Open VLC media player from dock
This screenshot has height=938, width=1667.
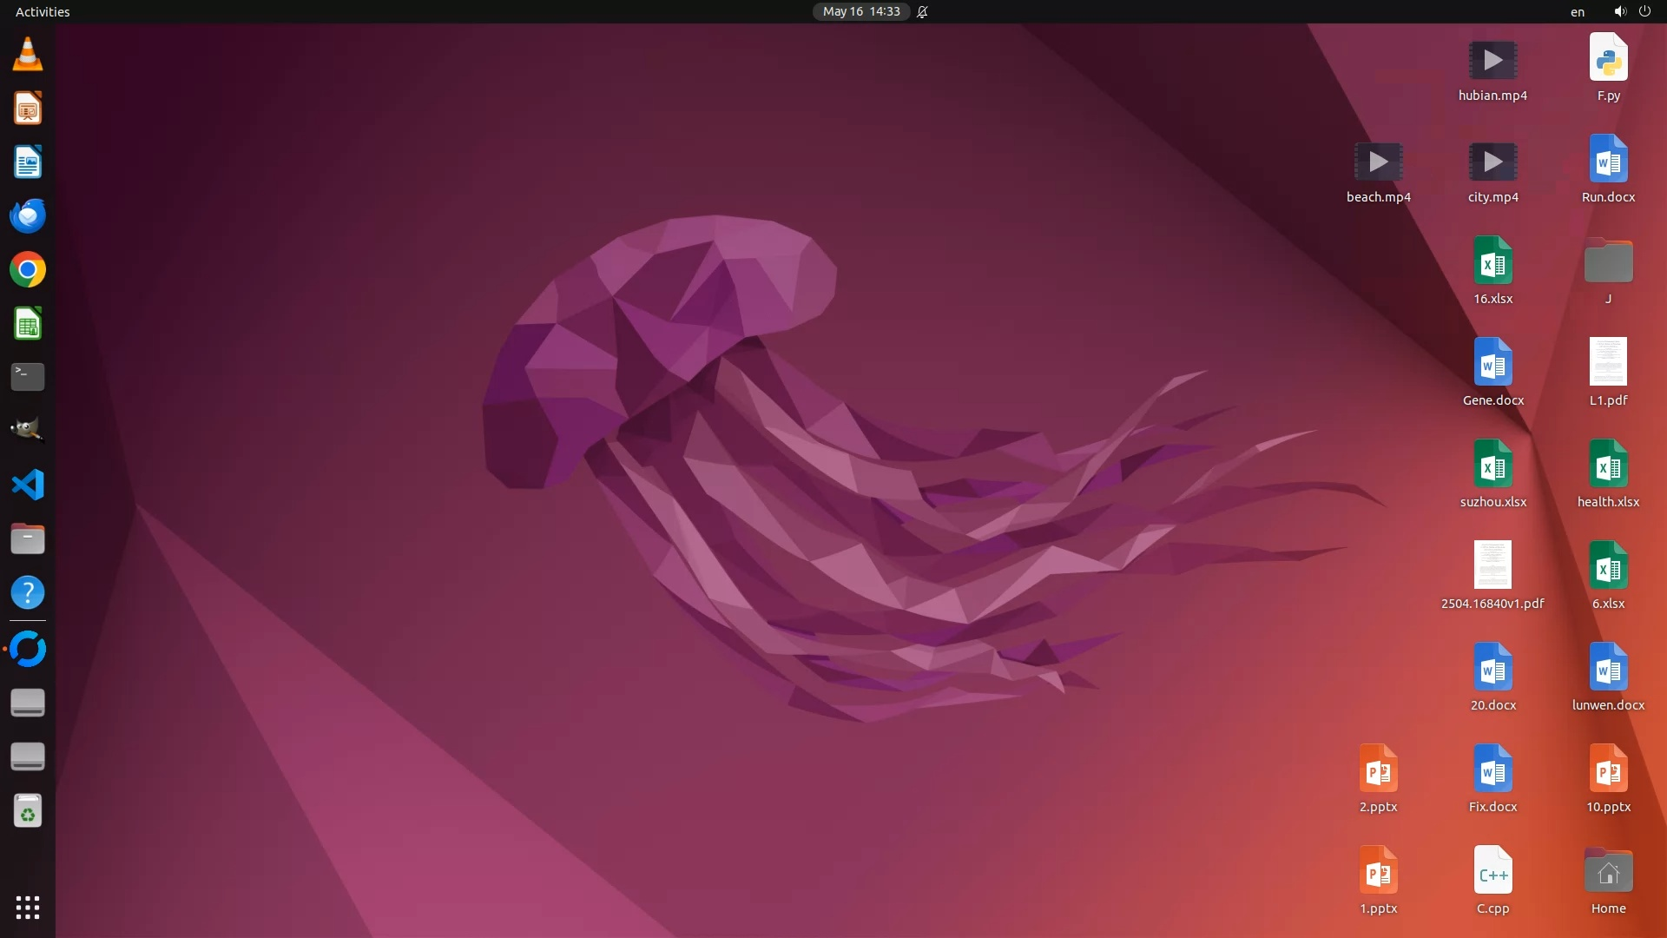[x=28, y=55]
